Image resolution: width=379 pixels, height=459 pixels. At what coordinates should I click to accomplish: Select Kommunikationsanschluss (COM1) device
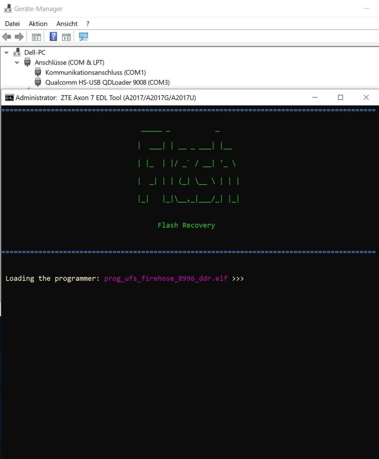96,72
